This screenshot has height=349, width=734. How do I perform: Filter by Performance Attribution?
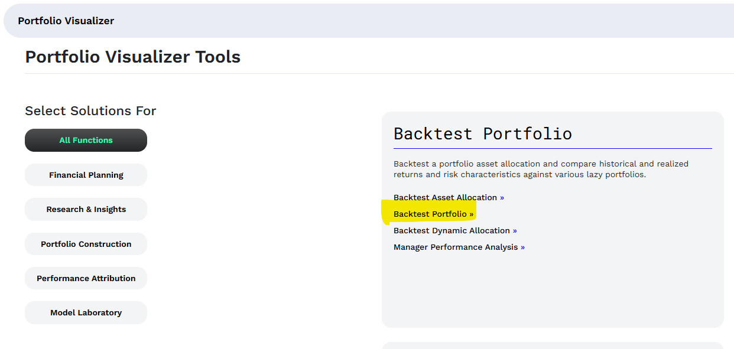pyautogui.click(x=86, y=278)
